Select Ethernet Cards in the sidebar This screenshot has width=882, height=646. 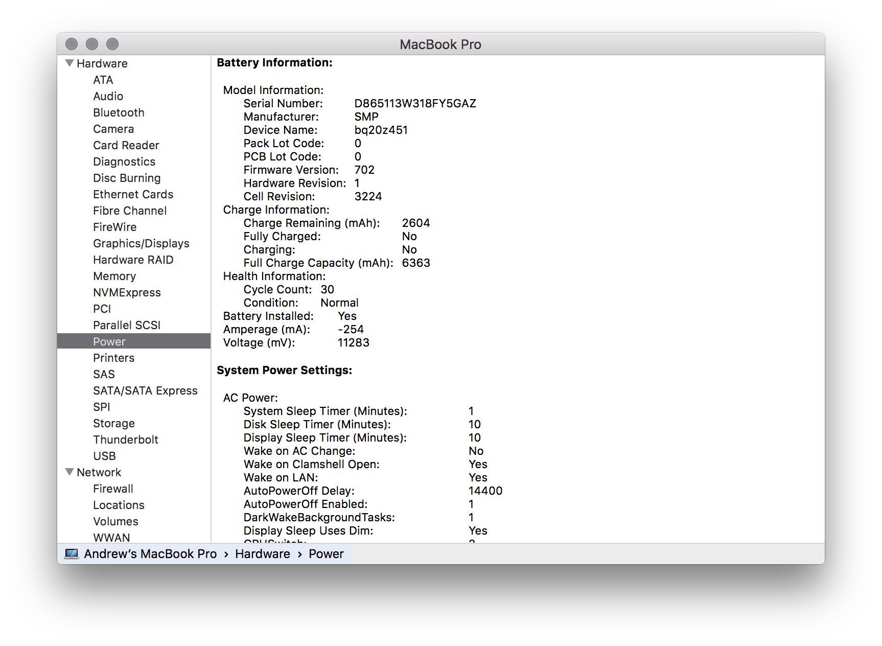pos(133,194)
